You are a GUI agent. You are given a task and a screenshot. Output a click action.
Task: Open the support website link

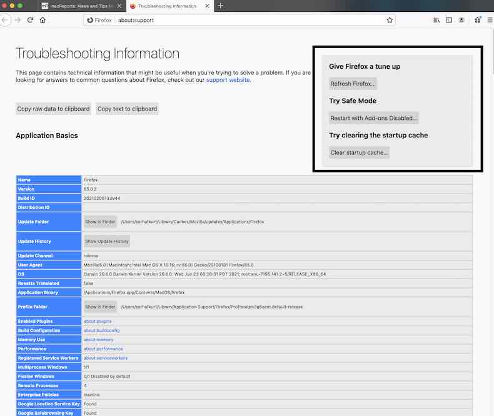228,80
